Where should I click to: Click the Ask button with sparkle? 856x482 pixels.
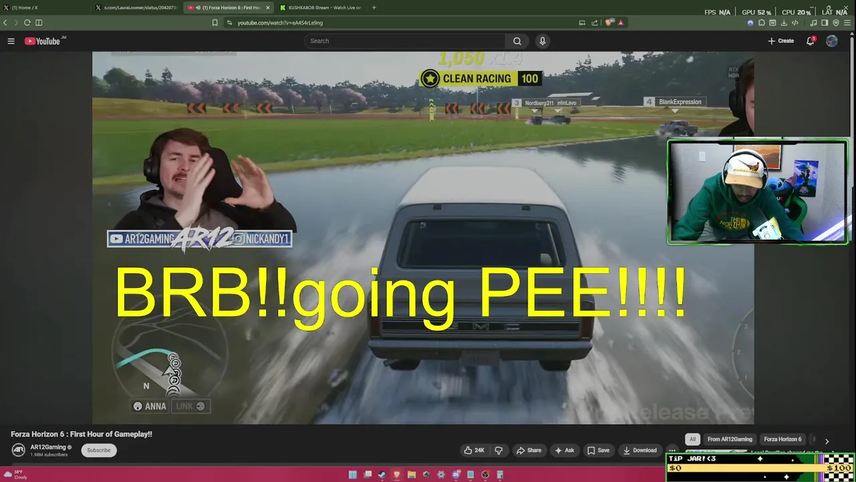pos(564,451)
